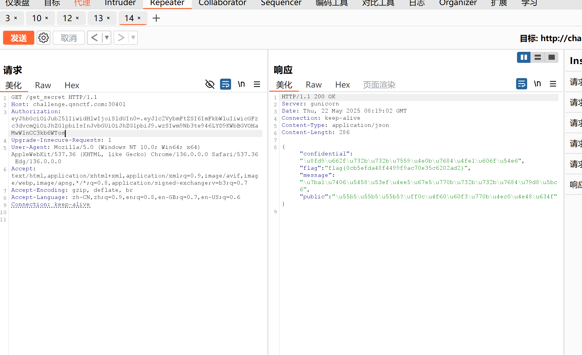Switch to Repeater tab 3
Image resolution: width=582 pixels, height=355 pixels.
coord(8,18)
